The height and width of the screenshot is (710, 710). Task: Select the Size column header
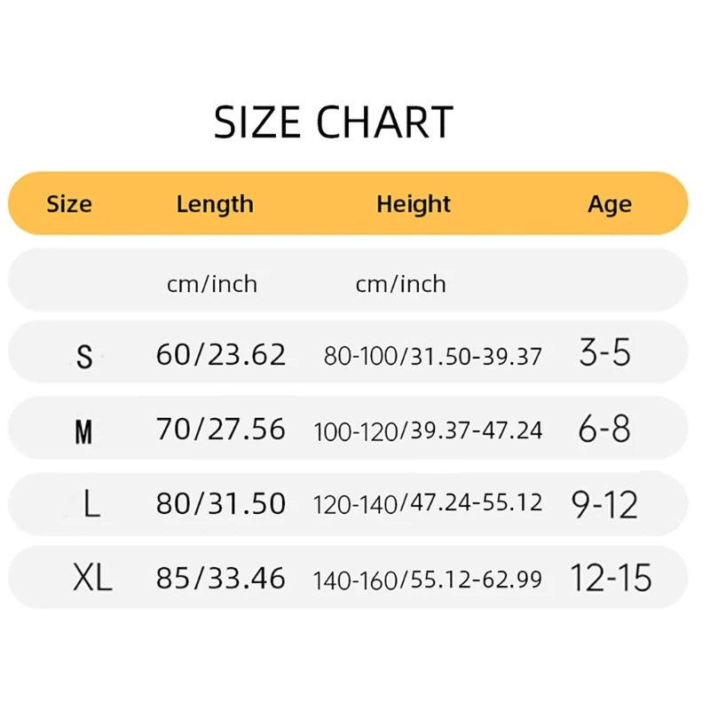(69, 204)
